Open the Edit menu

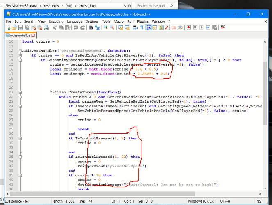point(18,21)
